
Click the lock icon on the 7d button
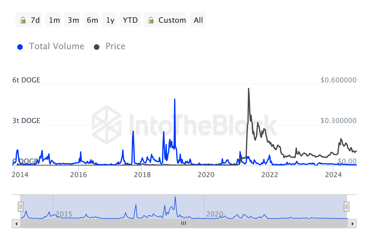(23, 20)
